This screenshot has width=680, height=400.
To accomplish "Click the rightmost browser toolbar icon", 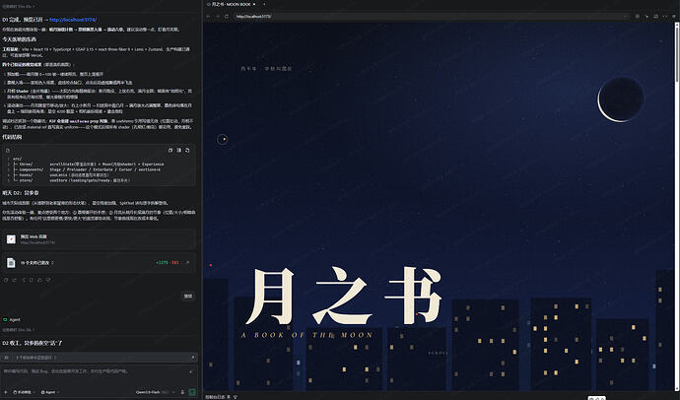I will [x=674, y=16].
